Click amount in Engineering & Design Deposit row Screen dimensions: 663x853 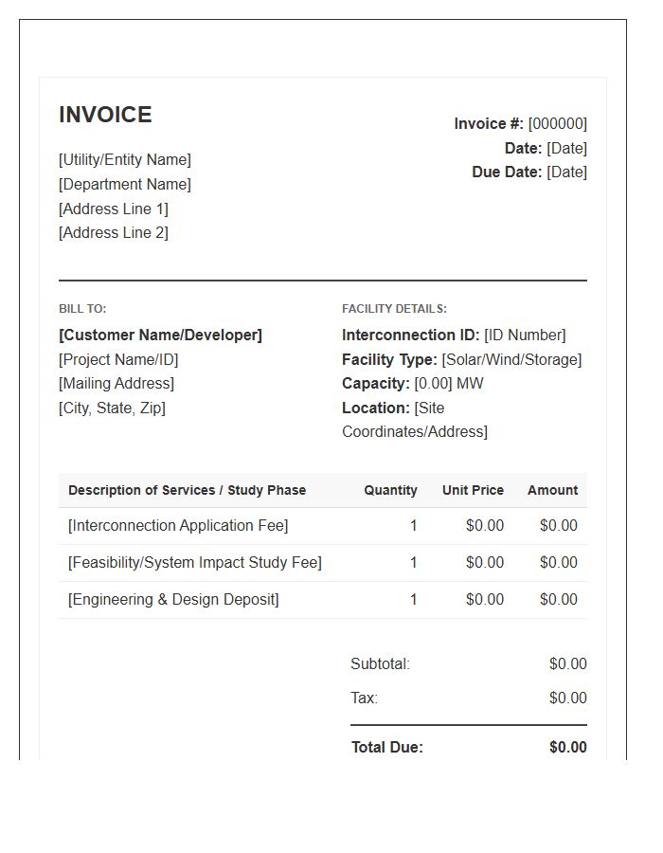(x=559, y=600)
